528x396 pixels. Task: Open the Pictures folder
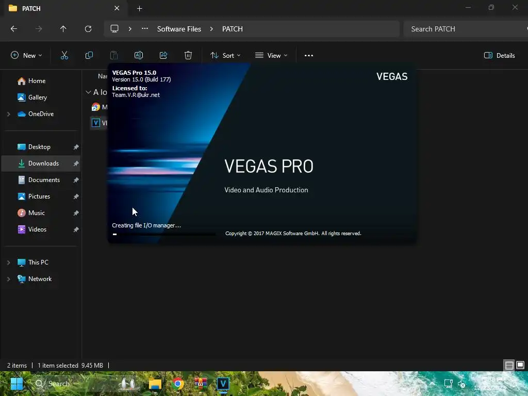pos(39,196)
